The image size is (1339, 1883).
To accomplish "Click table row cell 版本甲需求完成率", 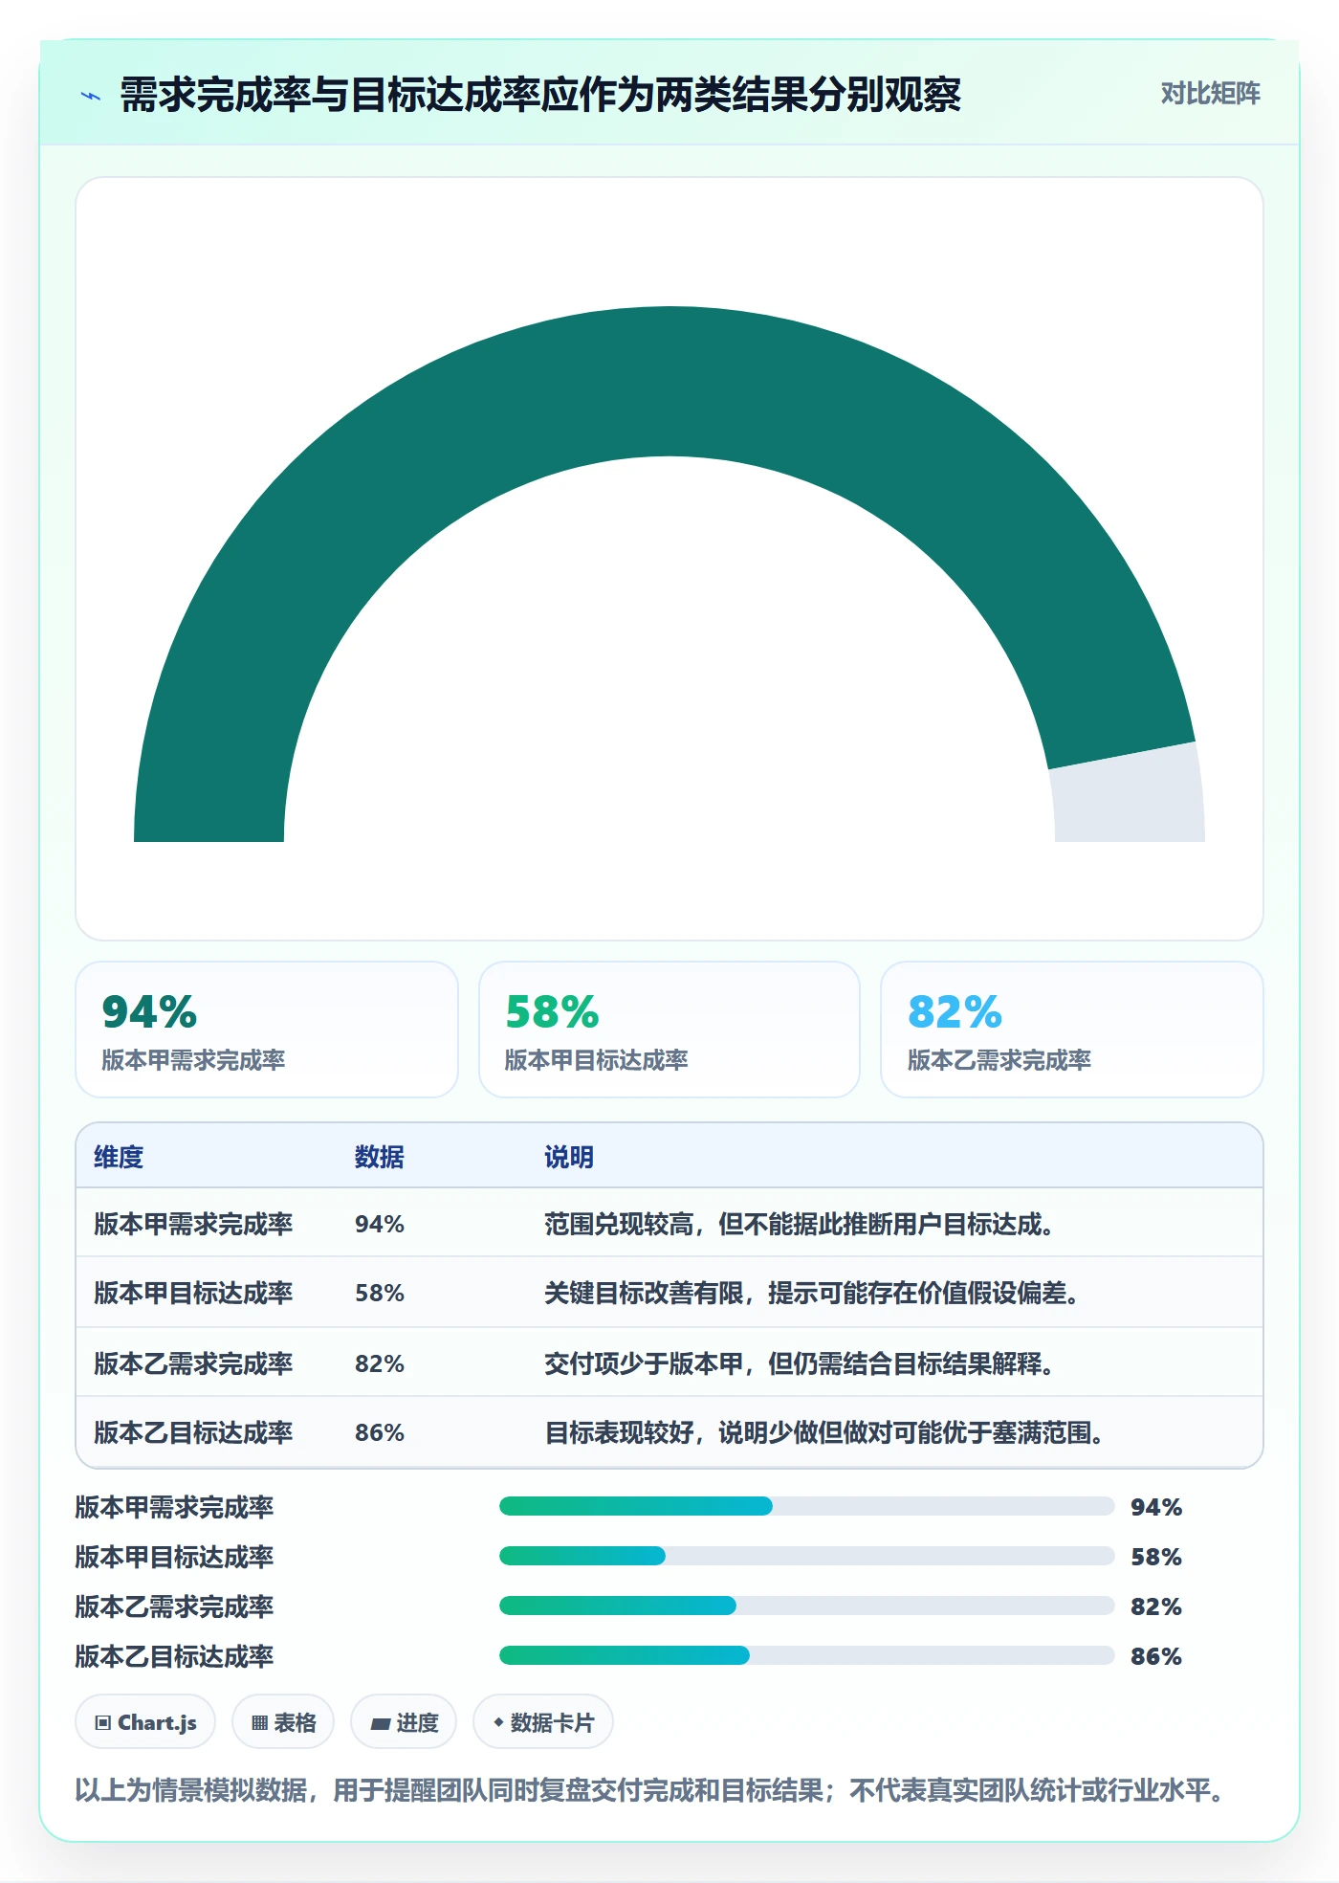I will 193,1224.
